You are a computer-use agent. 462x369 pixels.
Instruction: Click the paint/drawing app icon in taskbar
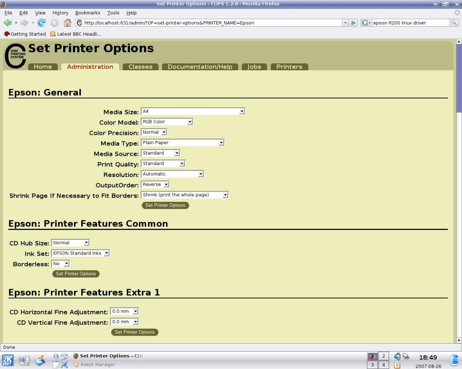pos(40,360)
